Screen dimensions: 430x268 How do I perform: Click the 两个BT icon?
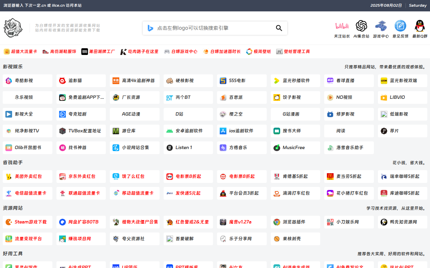170,97
